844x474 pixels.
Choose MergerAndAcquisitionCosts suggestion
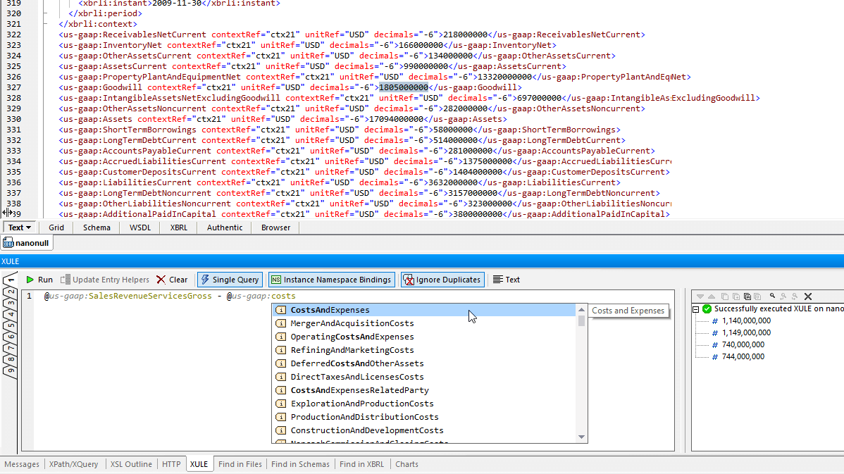click(x=352, y=323)
